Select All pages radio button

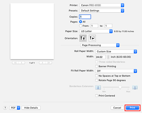click(x=81, y=22)
